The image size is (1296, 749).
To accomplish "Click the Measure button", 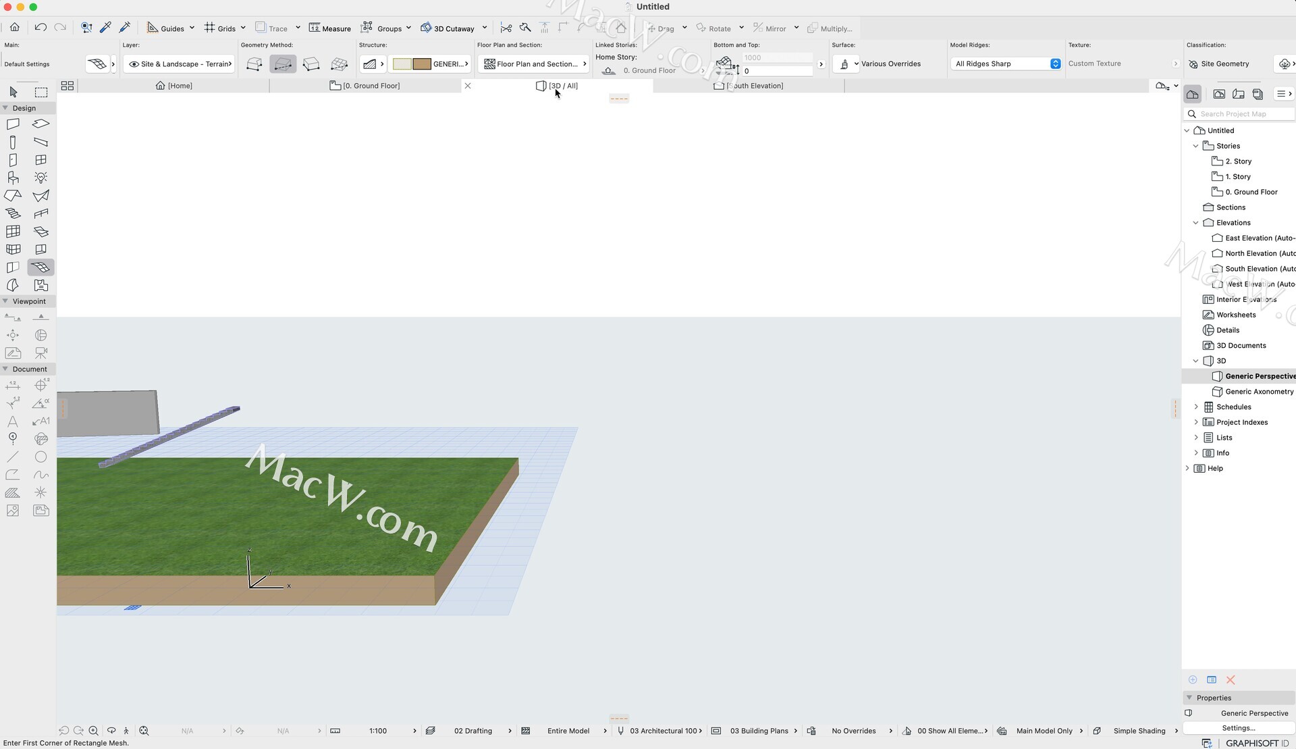I will click(x=330, y=28).
